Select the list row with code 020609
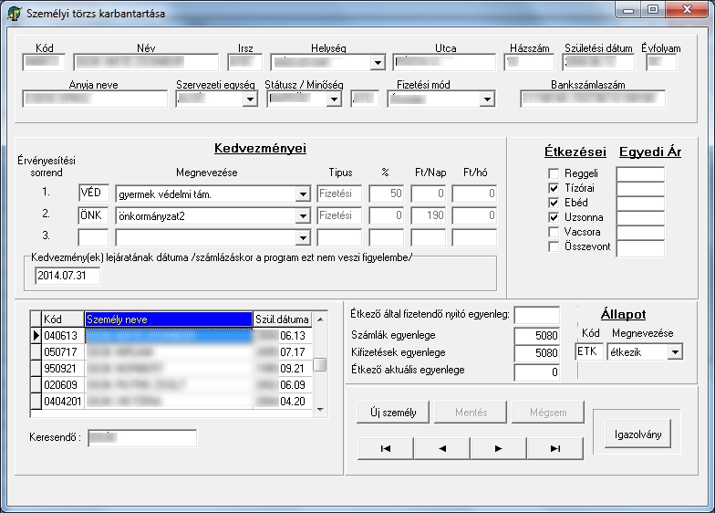Screen dimensions: 715x513 pyautogui.click(x=171, y=385)
